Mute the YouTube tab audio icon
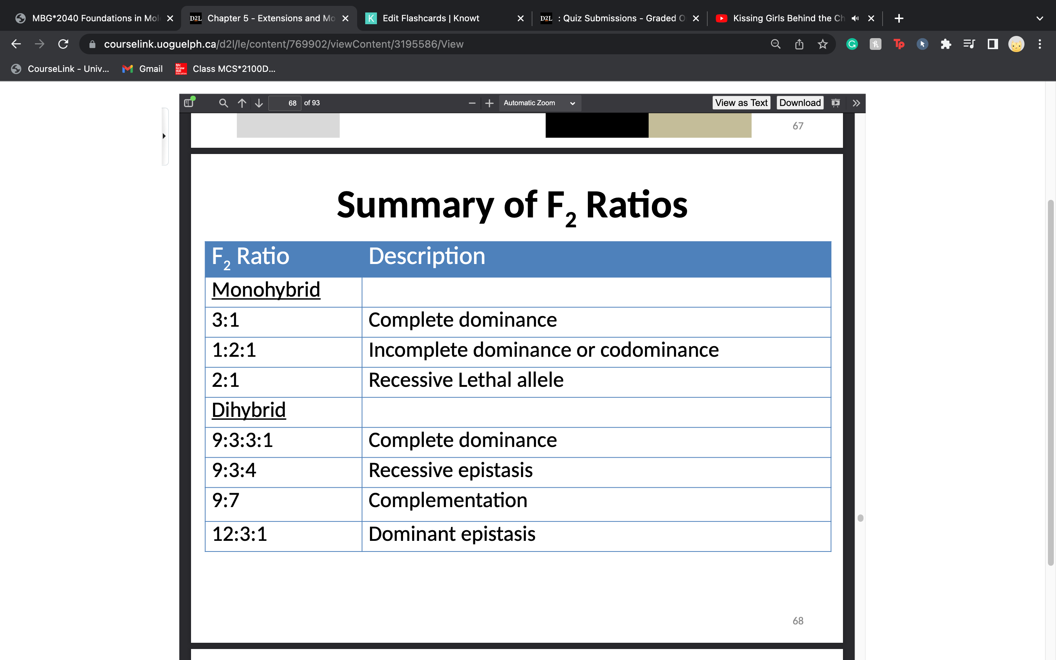The height and width of the screenshot is (660, 1056). (x=855, y=18)
